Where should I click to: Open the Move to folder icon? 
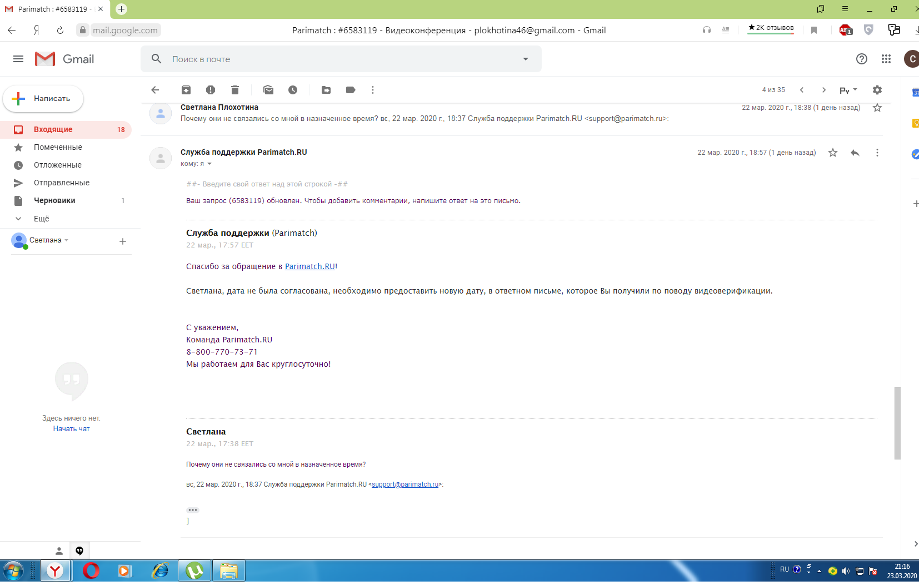[326, 90]
